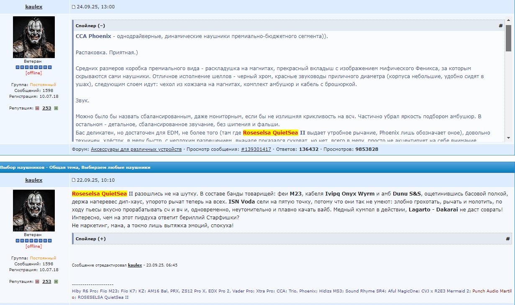Click bold Lagarto in the second post
This screenshot has width=515, height=305.
(x=420, y=209)
